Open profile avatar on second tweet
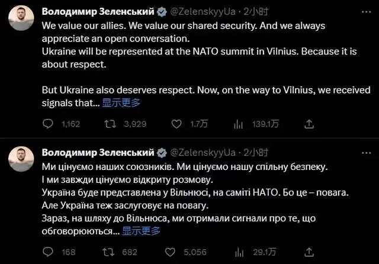379x264 pixels. (x=21, y=158)
